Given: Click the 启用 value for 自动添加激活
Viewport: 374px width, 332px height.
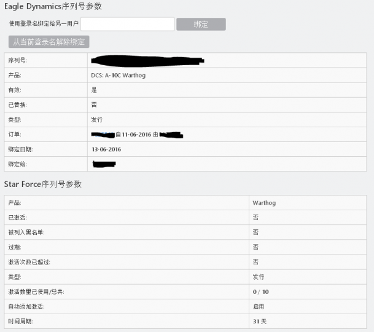Looking at the screenshot, I should pos(258,306).
